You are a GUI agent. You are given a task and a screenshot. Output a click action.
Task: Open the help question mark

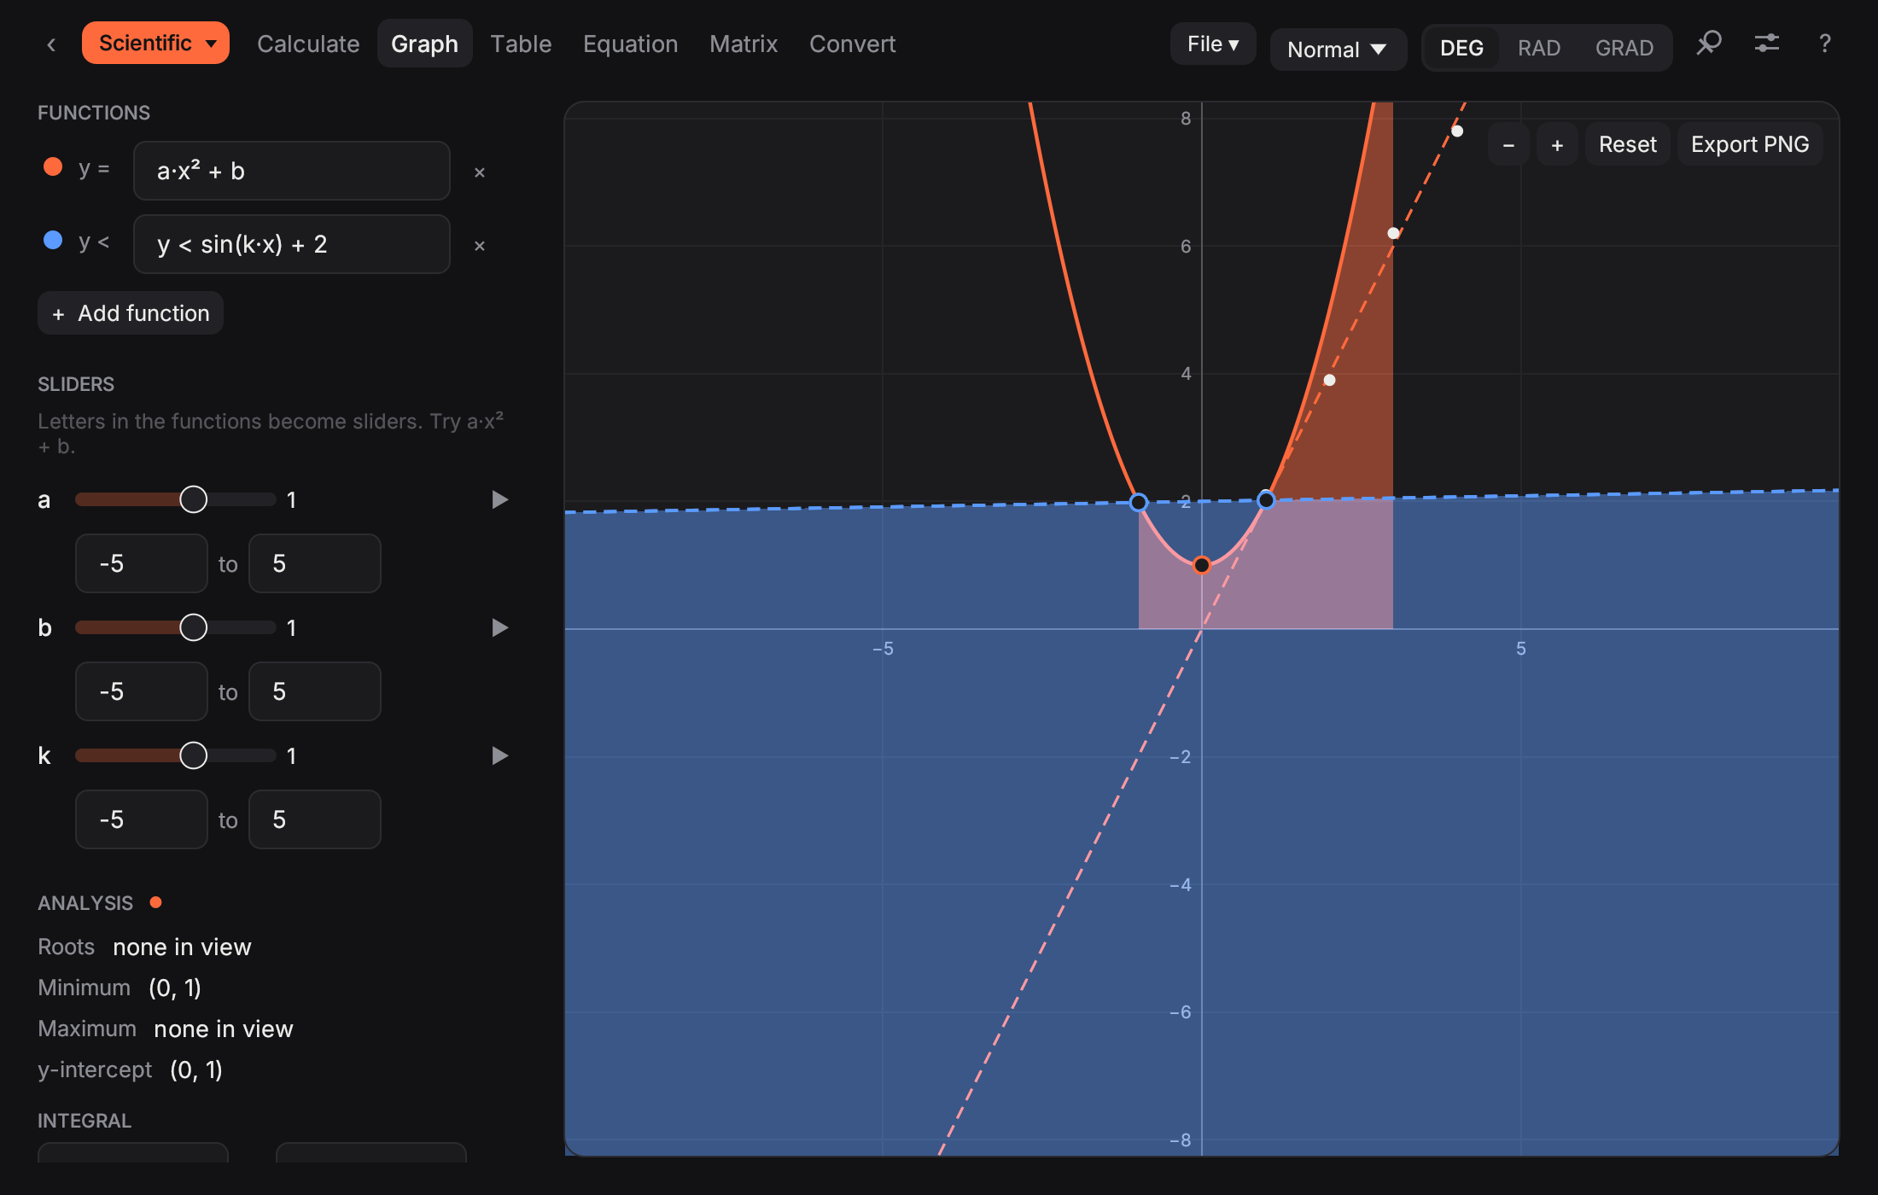[1824, 43]
